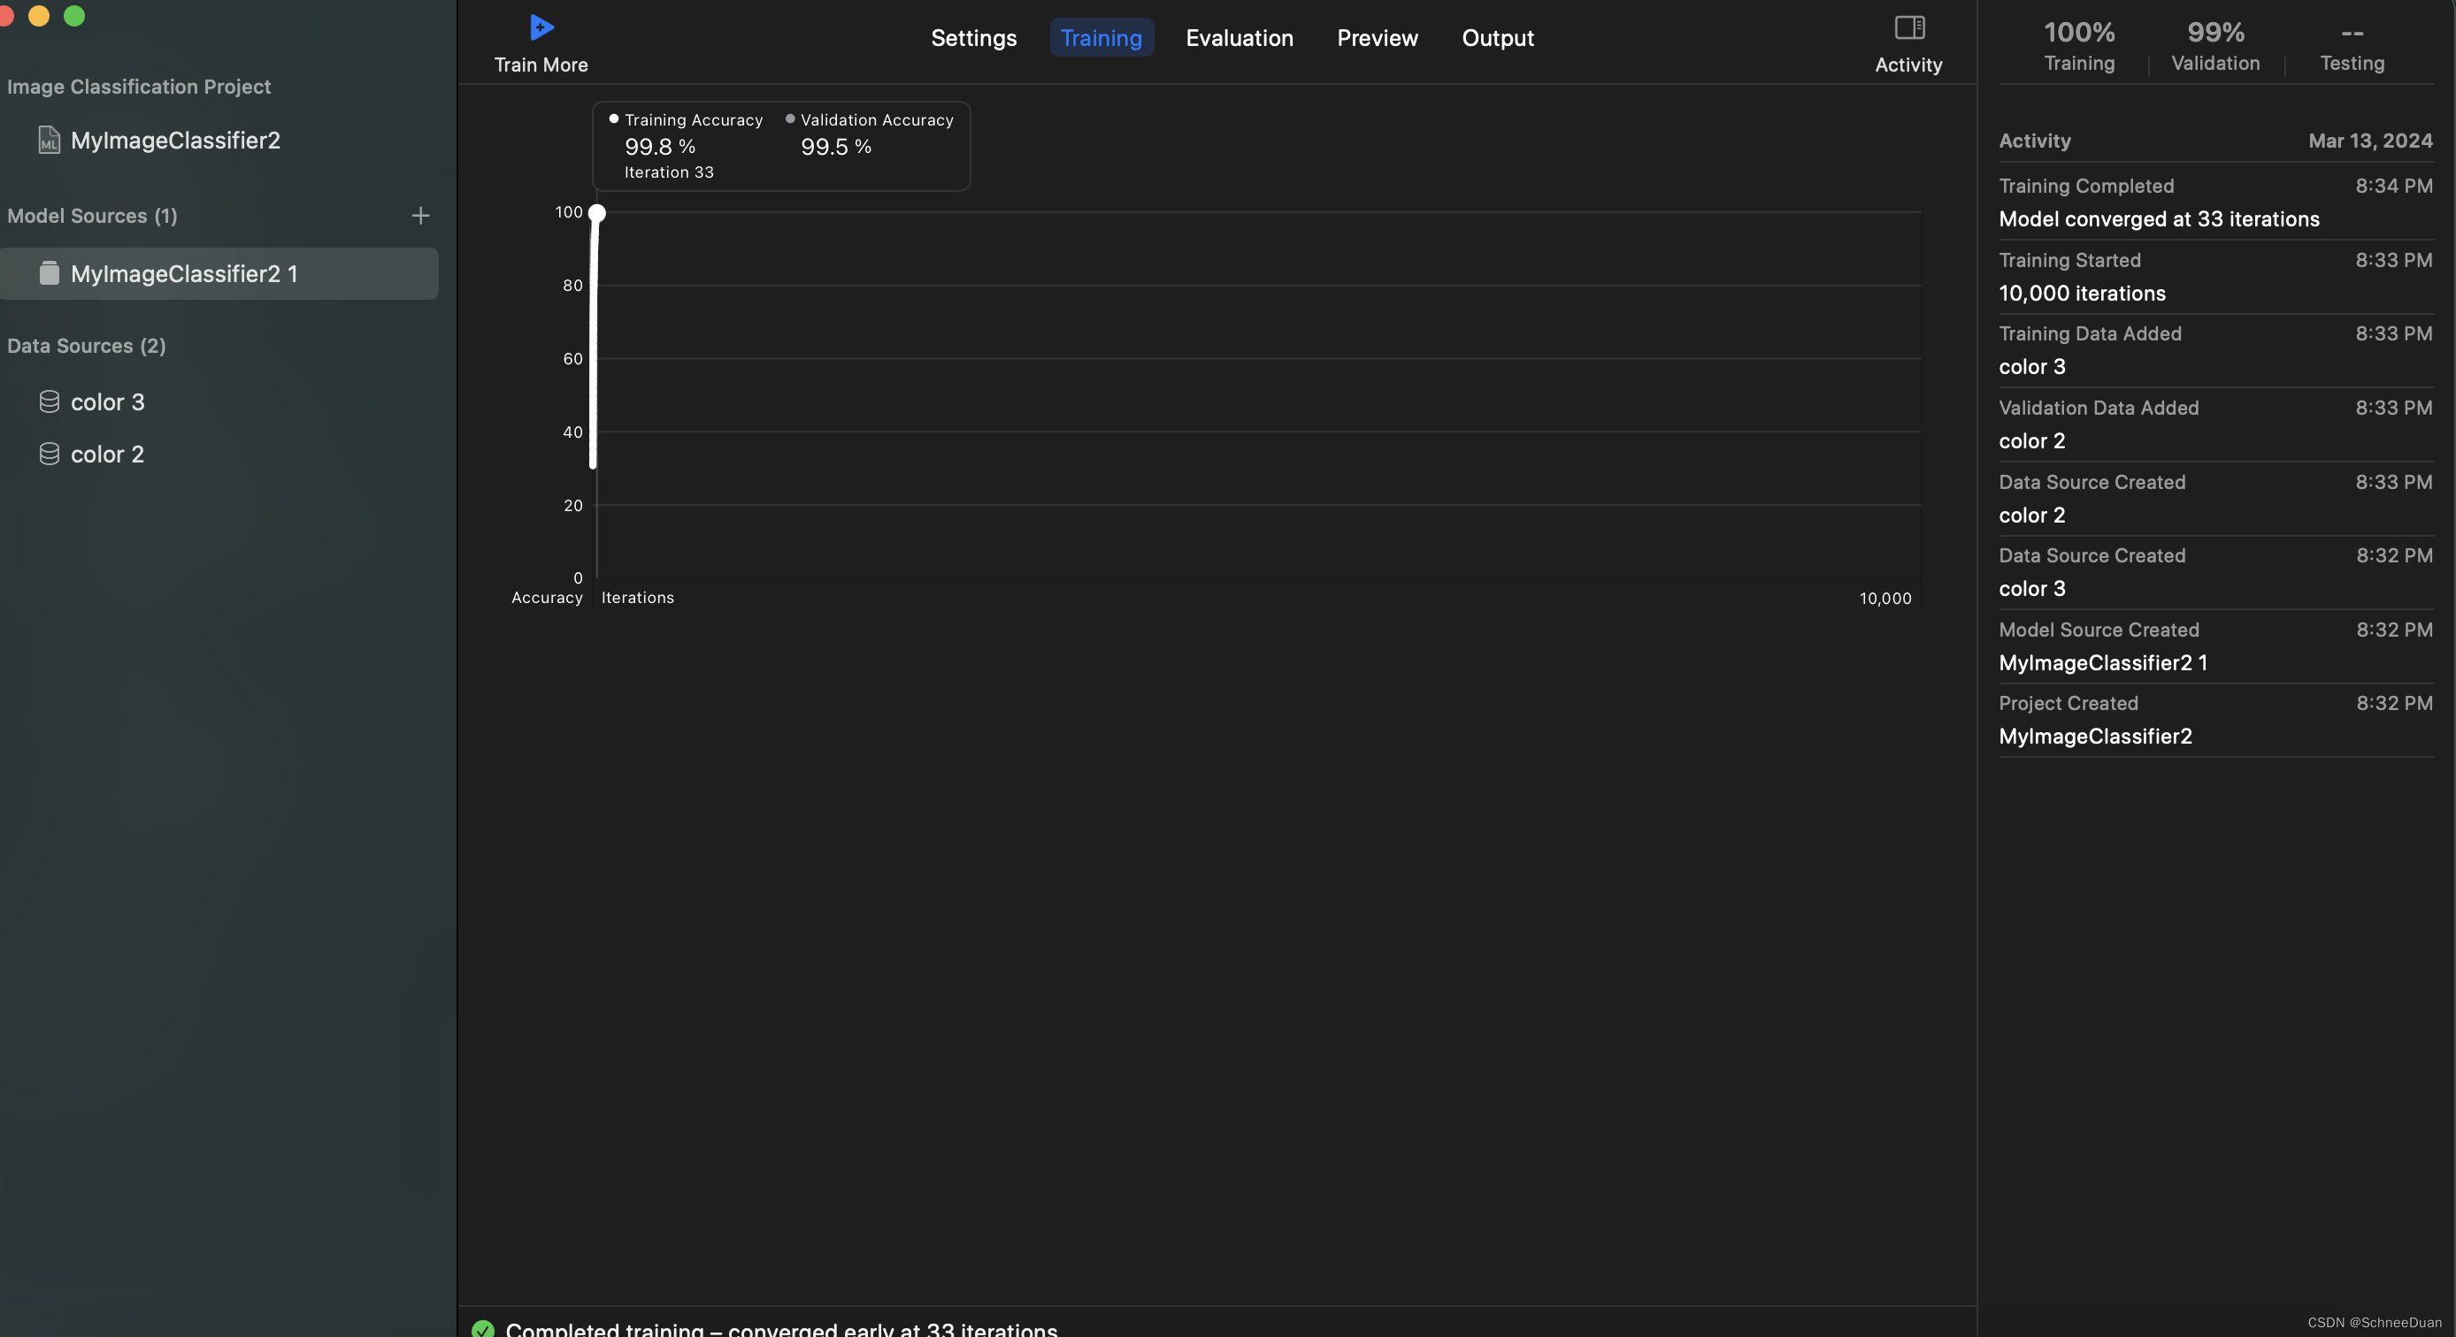Click the 99% Validation metric
Viewport: 2456px width, 1337px height.
[2214, 45]
